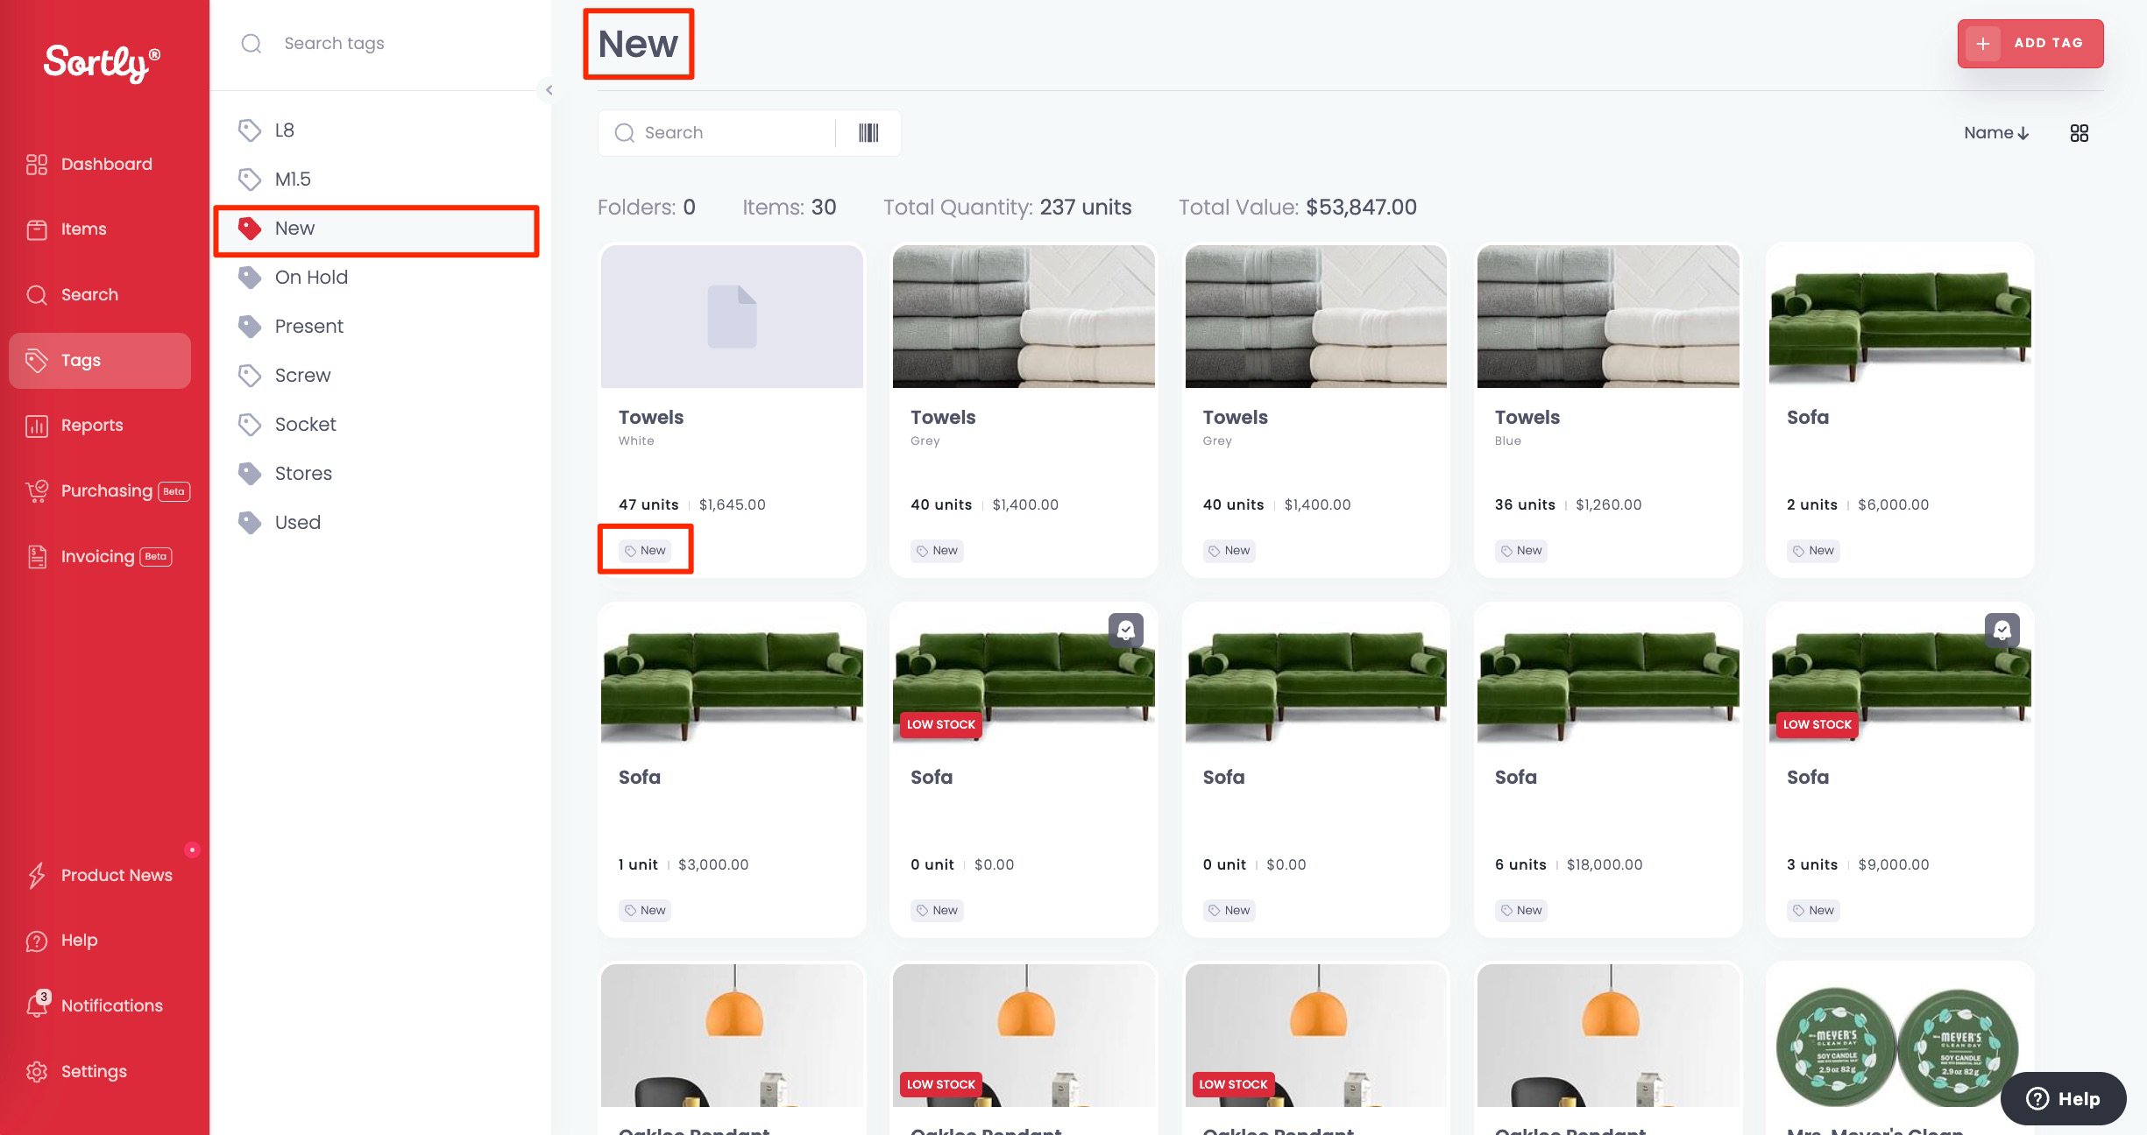The width and height of the screenshot is (2147, 1135).
Task: Click the items Search input field
Action: pos(727,133)
